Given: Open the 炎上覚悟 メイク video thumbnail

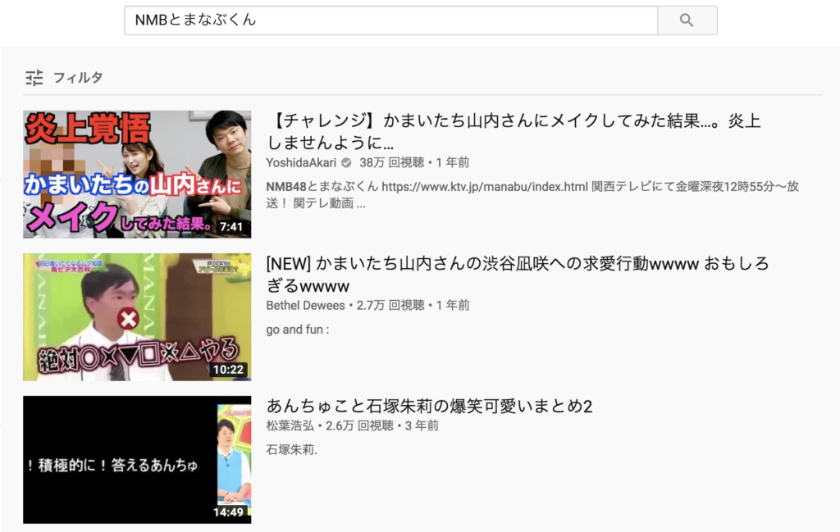Looking at the screenshot, I should point(137,174).
